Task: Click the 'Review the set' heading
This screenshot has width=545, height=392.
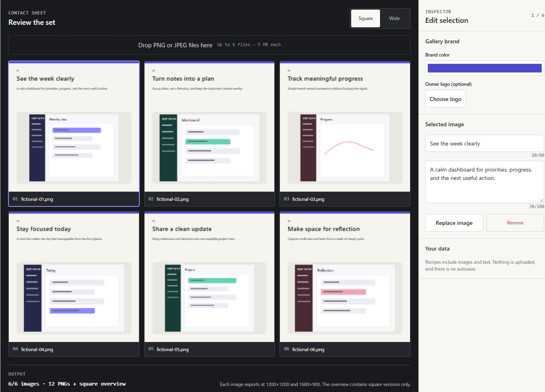Action: click(32, 22)
